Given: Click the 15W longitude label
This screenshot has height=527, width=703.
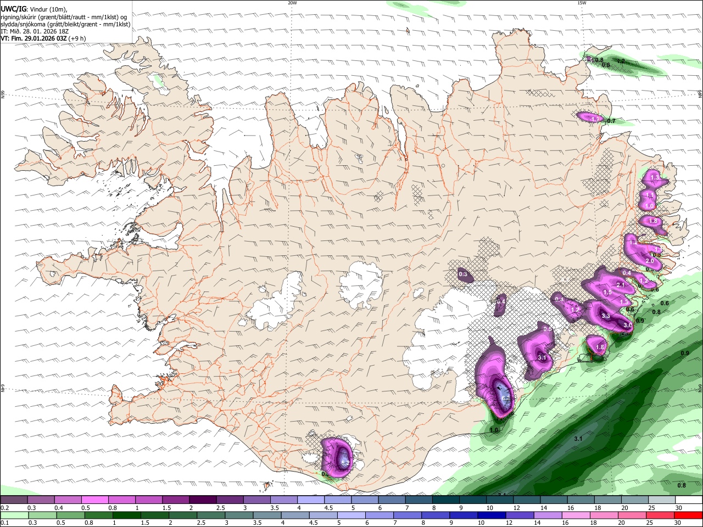Looking at the screenshot, I should point(581,3).
